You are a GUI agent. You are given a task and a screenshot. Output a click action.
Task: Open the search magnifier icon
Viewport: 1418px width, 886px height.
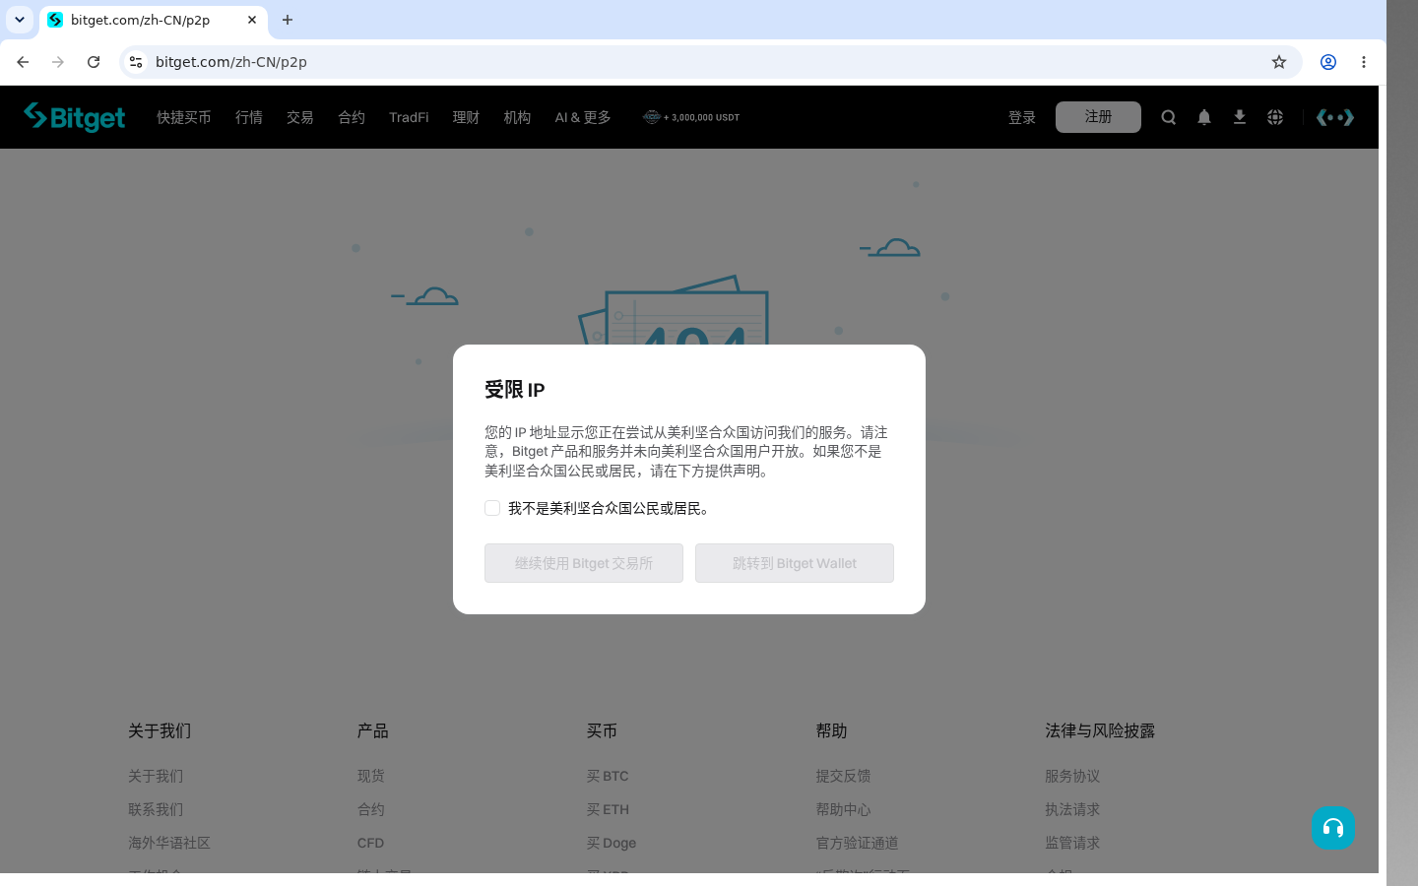tap(1168, 117)
